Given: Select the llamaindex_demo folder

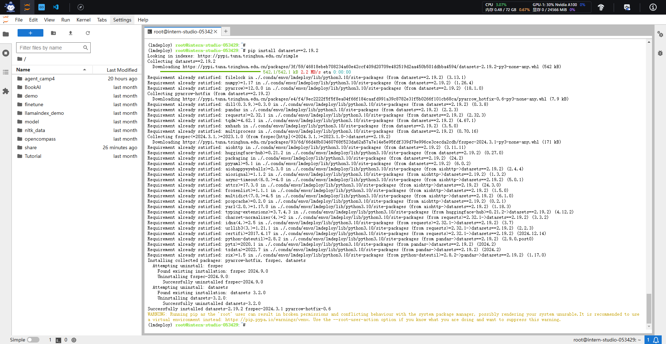Looking at the screenshot, I should pyautogui.click(x=77, y=113).
